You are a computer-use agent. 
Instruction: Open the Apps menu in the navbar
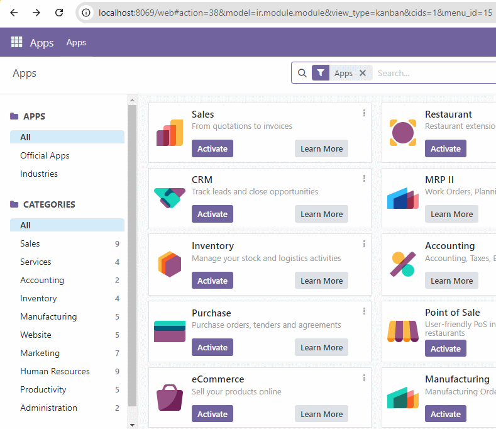[x=76, y=42]
